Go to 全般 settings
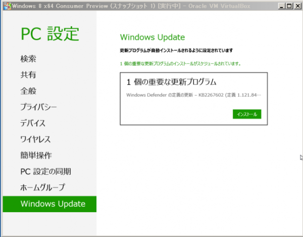The height and width of the screenshot is (237, 303). (x=28, y=91)
